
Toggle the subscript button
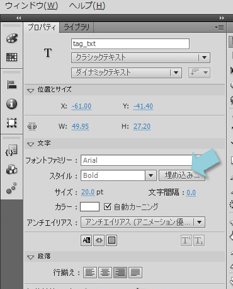pyautogui.click(x=199, y=240)
